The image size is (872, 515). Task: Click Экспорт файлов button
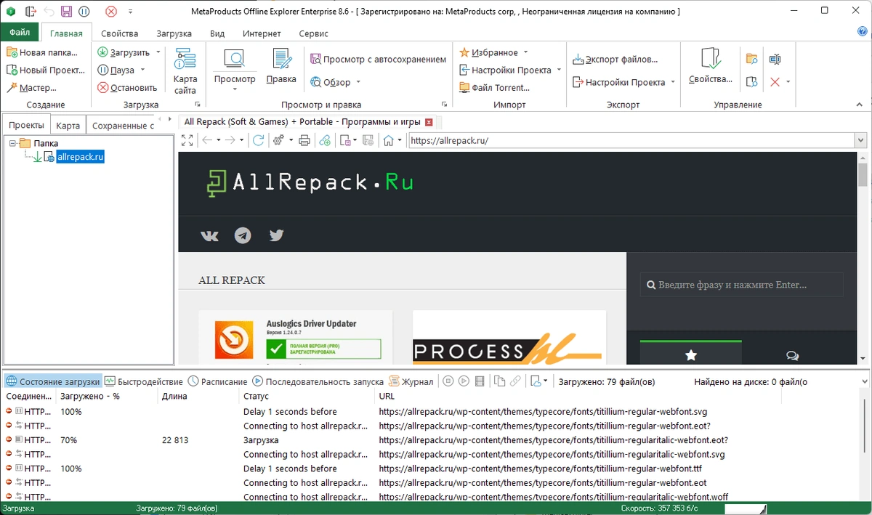[x=615, y=60]
